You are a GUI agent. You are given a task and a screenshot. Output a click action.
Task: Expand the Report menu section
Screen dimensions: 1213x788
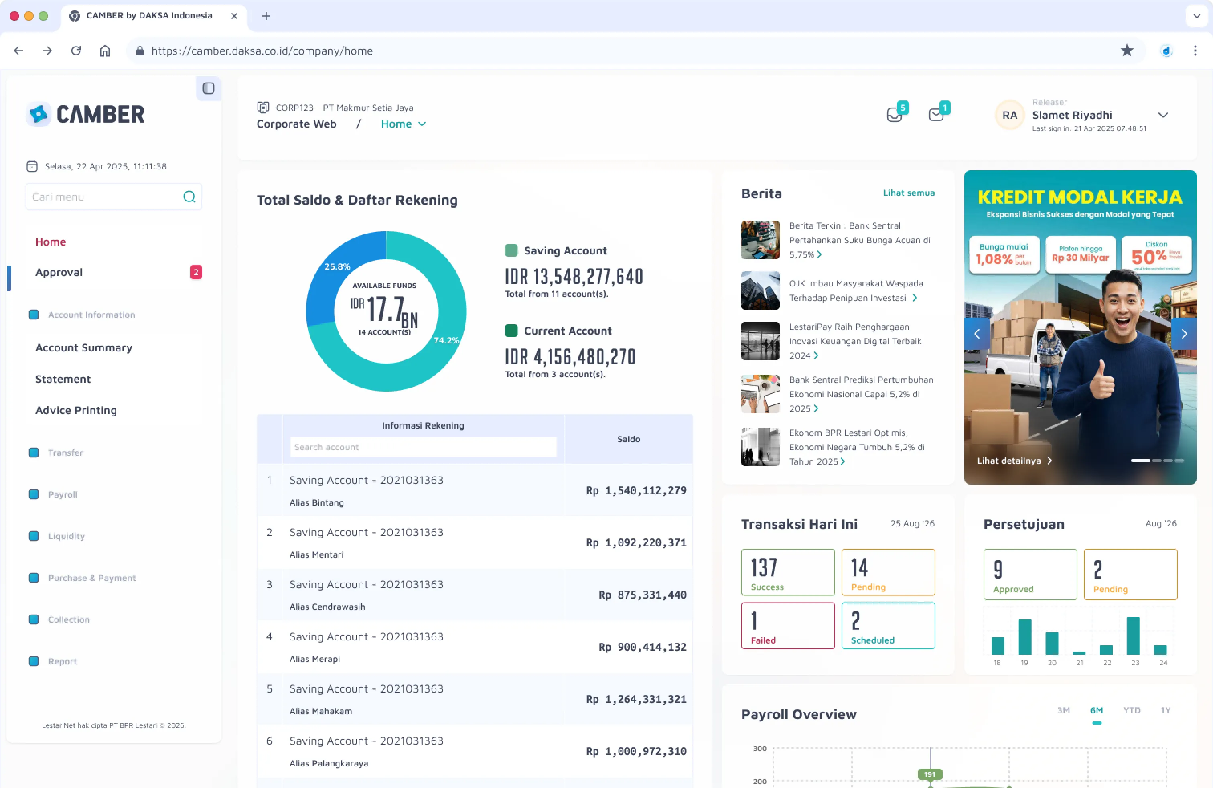click(x=53, y=662)
